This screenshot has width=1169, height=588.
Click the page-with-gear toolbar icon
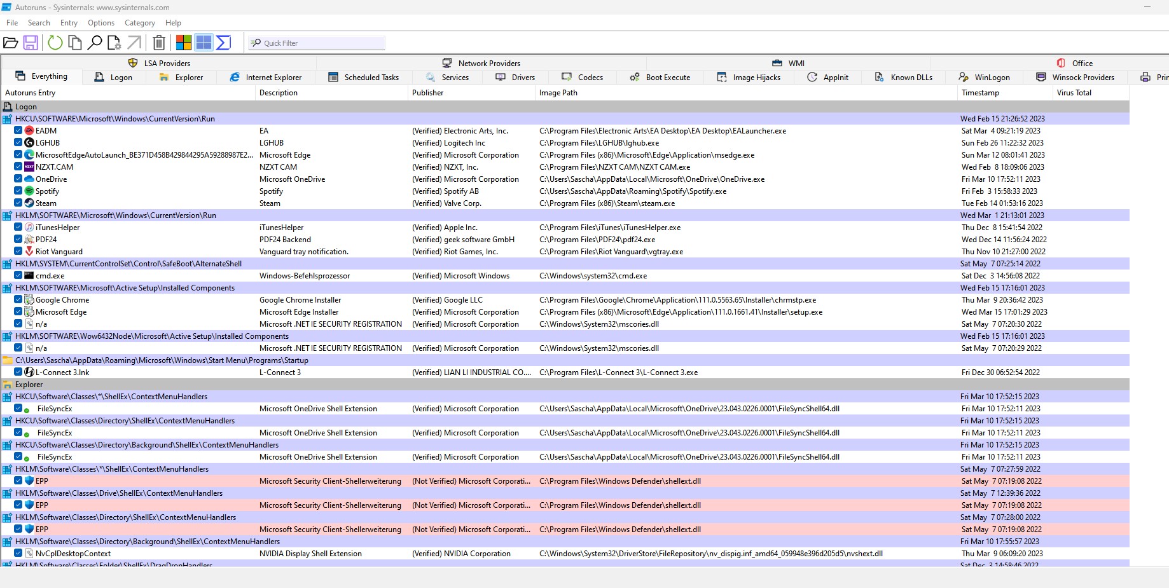coord(114,43)
